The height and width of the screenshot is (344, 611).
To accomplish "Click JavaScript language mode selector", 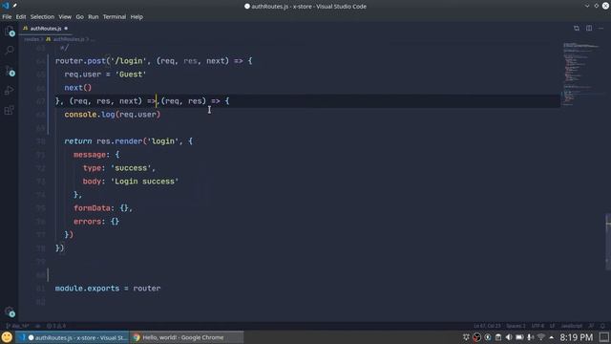I will (x=571, y=326).
